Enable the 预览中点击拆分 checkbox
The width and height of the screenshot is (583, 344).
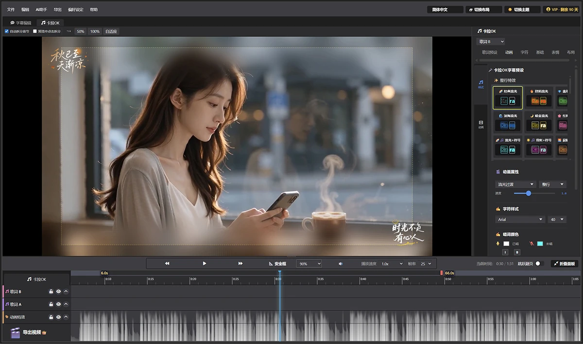[34, 31]
